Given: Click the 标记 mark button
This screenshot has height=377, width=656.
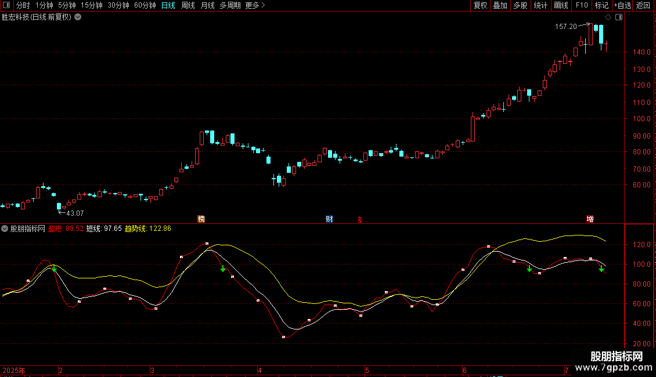Looking at the screenshot, I should pos(601,5).
